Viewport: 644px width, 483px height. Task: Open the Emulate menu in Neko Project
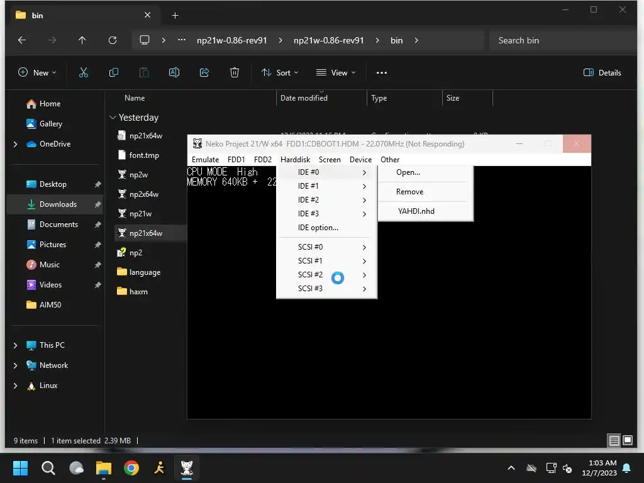pyautogui.click(x=205, y=159)
